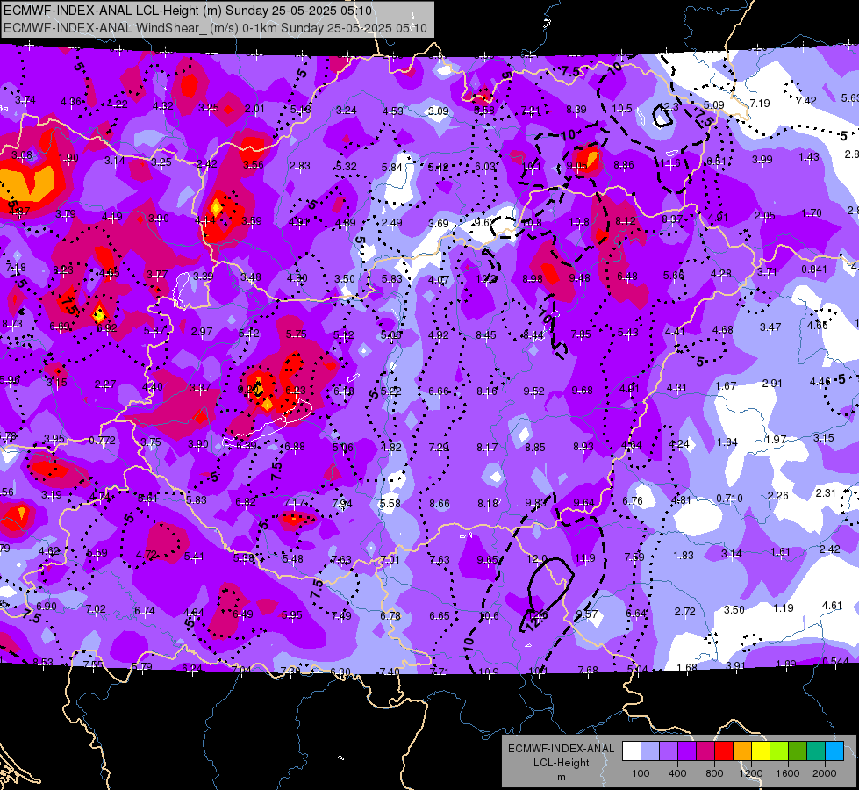Image resolution: width=859 pixels, height=790 pixels.
Task: Click the wind shear value 2.05
Action: pos(764,215)
